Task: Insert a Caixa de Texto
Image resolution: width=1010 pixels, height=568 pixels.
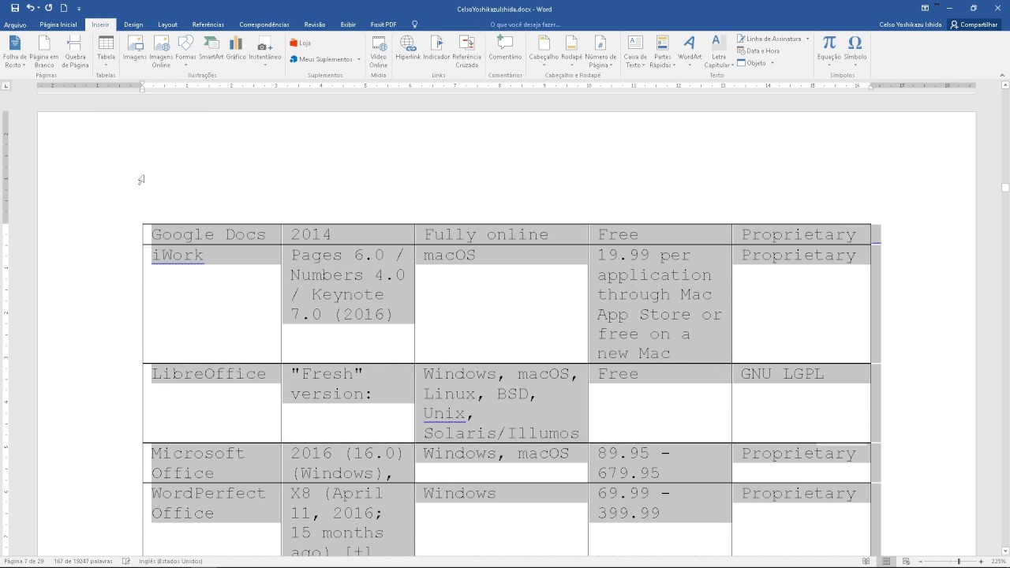Action: pyautogui.click(x=635, y=52)
